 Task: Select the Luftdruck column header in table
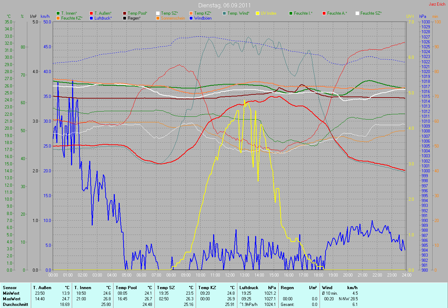point(248,288)
